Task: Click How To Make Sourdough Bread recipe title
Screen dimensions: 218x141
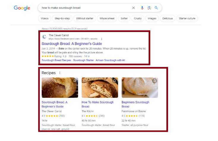Action: click(x=97, y=104)
